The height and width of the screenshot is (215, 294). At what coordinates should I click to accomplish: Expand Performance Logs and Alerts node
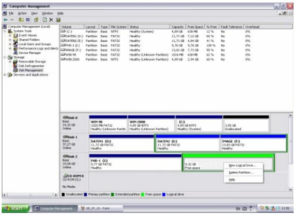click(x=10, y=49)
